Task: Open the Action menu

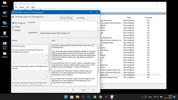Action: (x=21, y=7)
